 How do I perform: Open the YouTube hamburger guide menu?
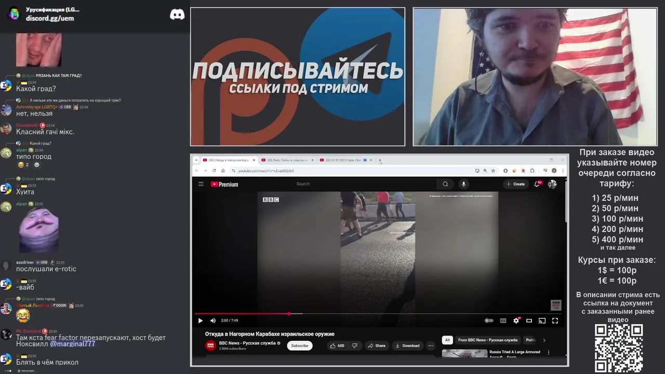tap(201, 184)
